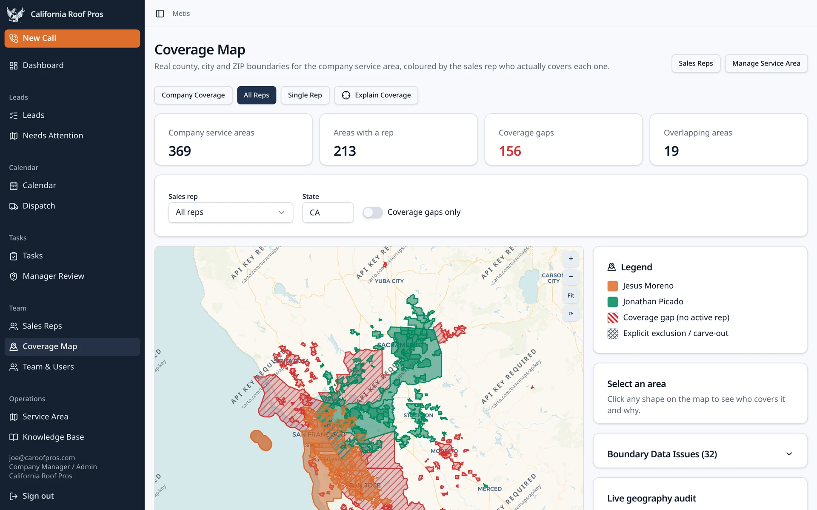Click the Coverage gaps count 156
The width and height of the screenshot is (817, 510).
[510, 151]
